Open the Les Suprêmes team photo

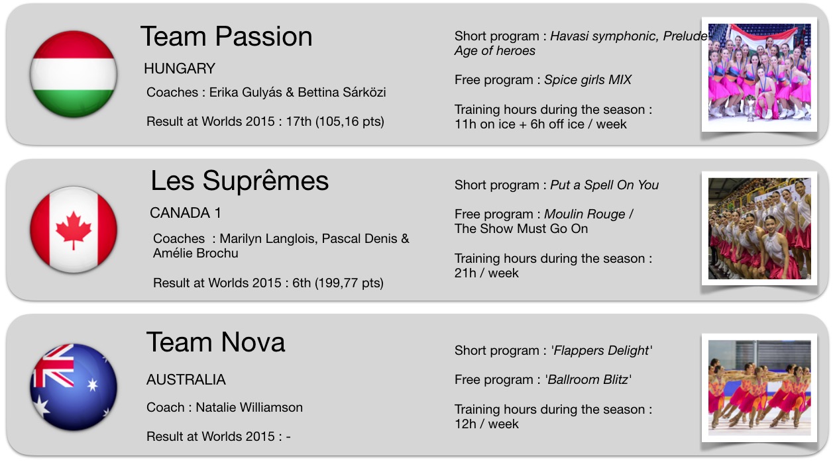(759, 228)
